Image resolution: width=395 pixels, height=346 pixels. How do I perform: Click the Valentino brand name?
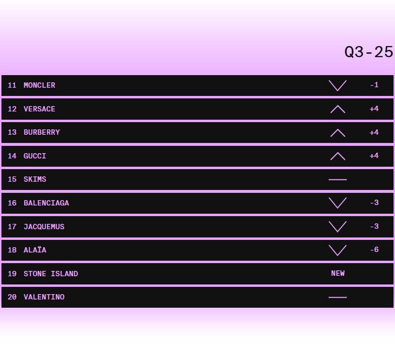pyautogui.click(x=44, y=297)
